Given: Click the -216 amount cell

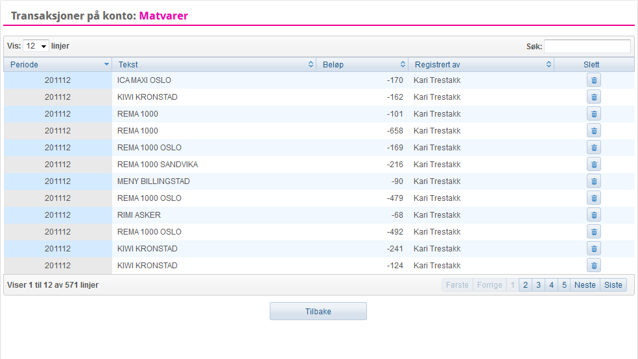Looking at the screenshot, I should point(362,165).
